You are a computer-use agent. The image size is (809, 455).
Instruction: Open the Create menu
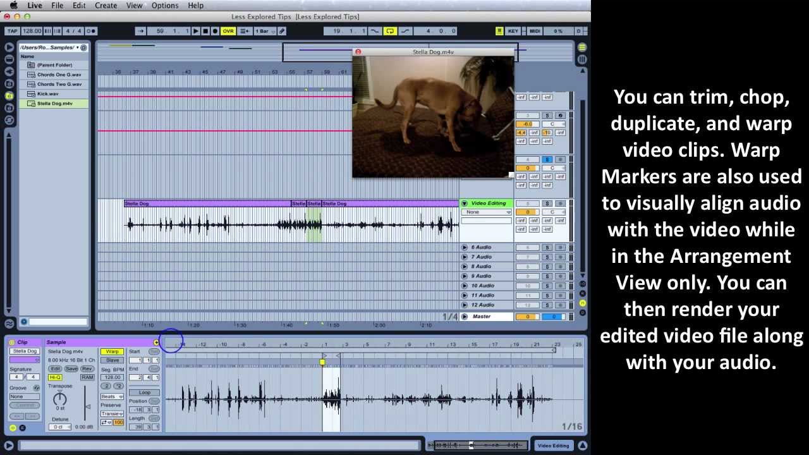(x=106, y=6)
